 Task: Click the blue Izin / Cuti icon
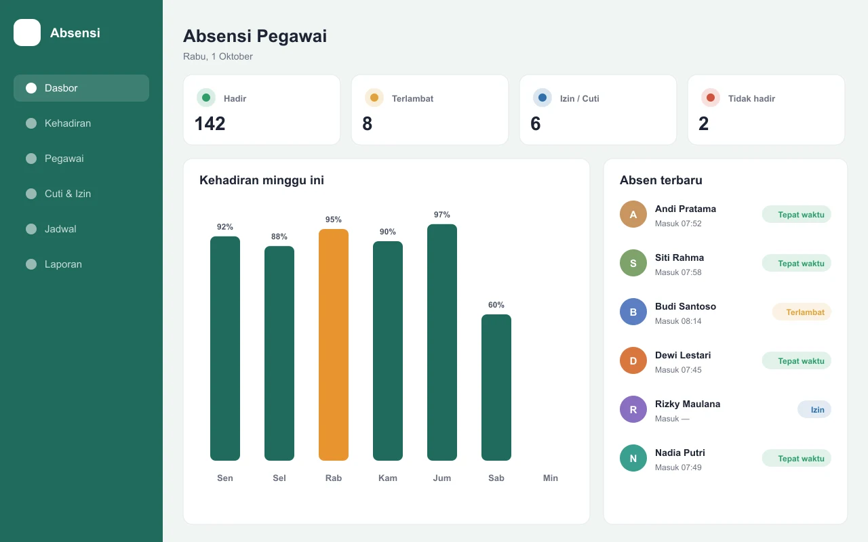(x=542, y=98)
